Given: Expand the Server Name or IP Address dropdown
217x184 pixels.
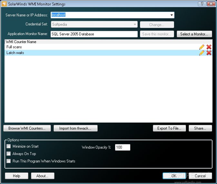Looking at the screenshot, I should tap(172, 15).
